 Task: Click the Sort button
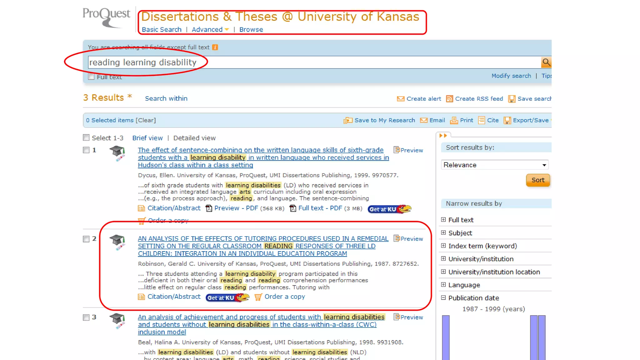(538, 180)
